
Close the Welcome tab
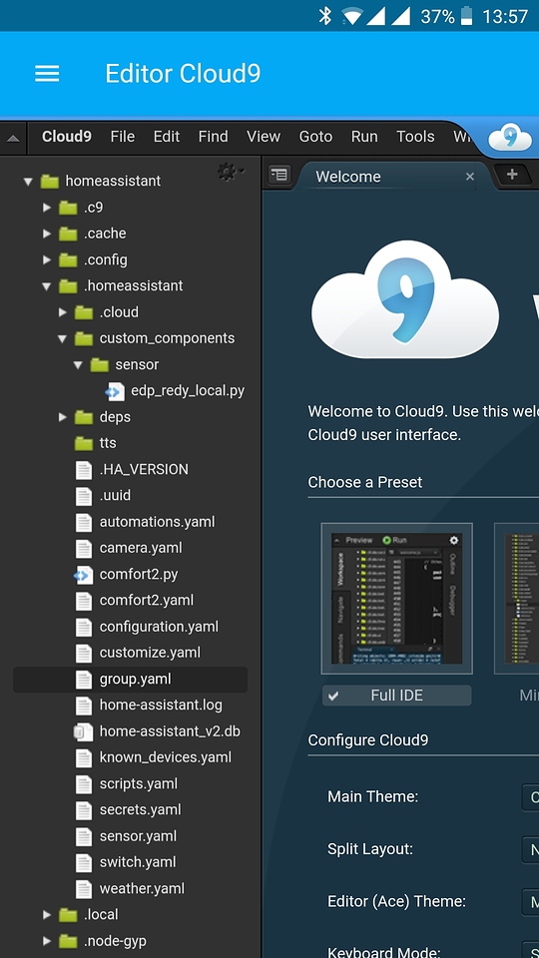(x=470, y=177)
